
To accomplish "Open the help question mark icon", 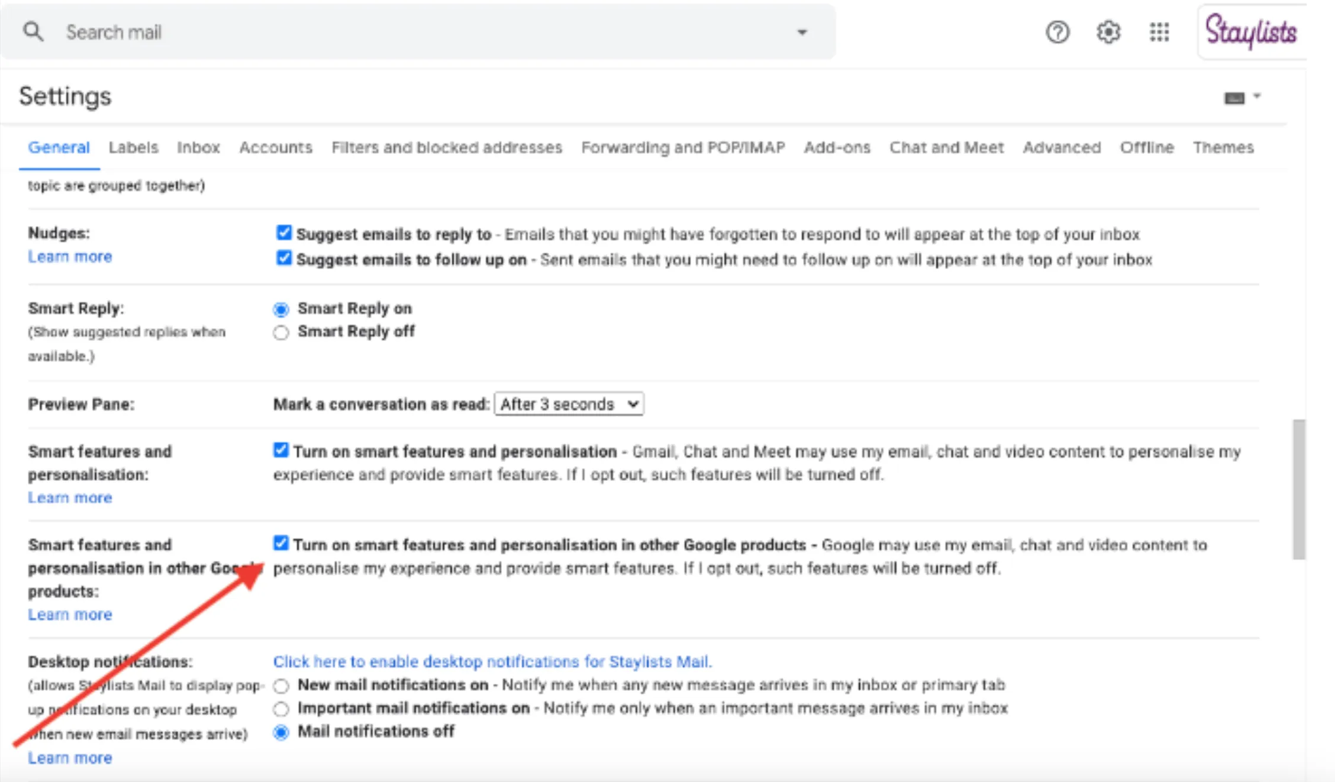I will click(x=1057, y=33).
